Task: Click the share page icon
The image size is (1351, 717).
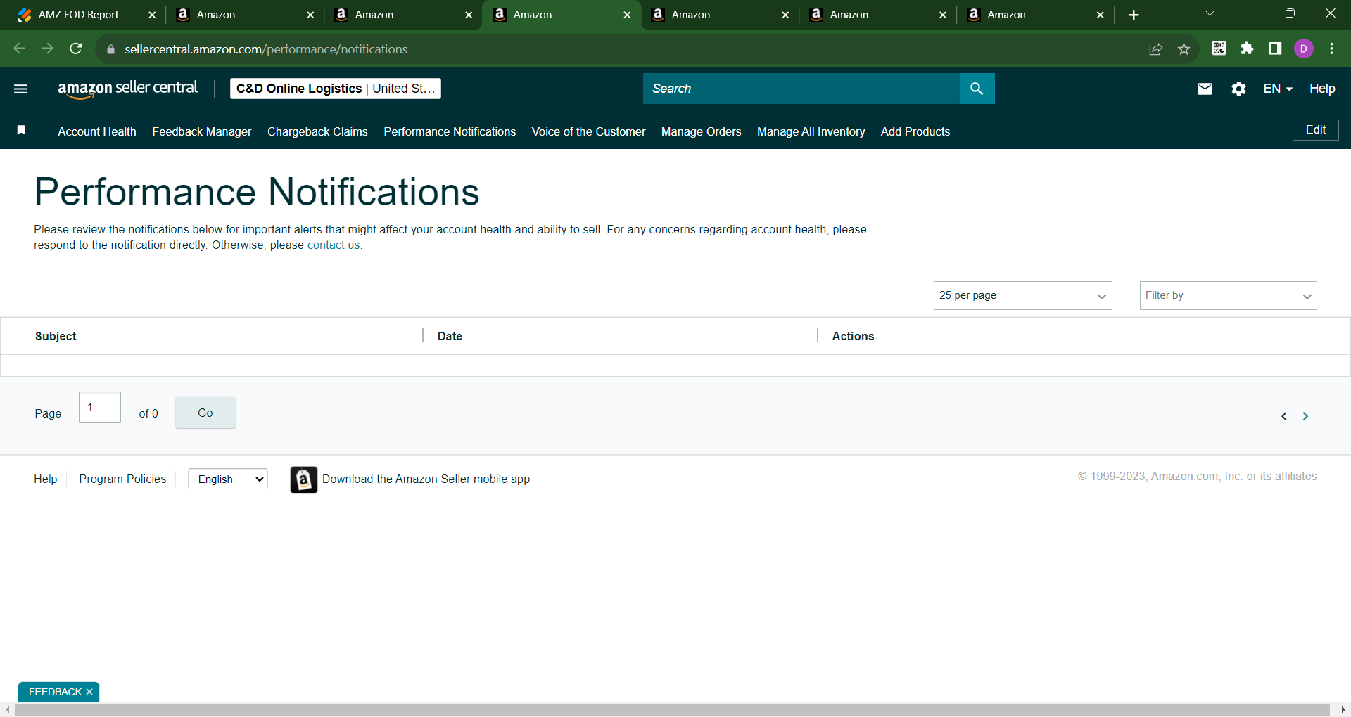Action: coord(1155,49)
